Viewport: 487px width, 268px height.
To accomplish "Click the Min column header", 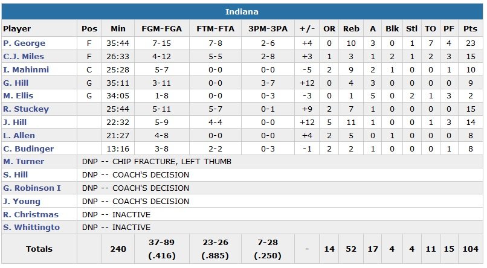I will coord(118,28).
